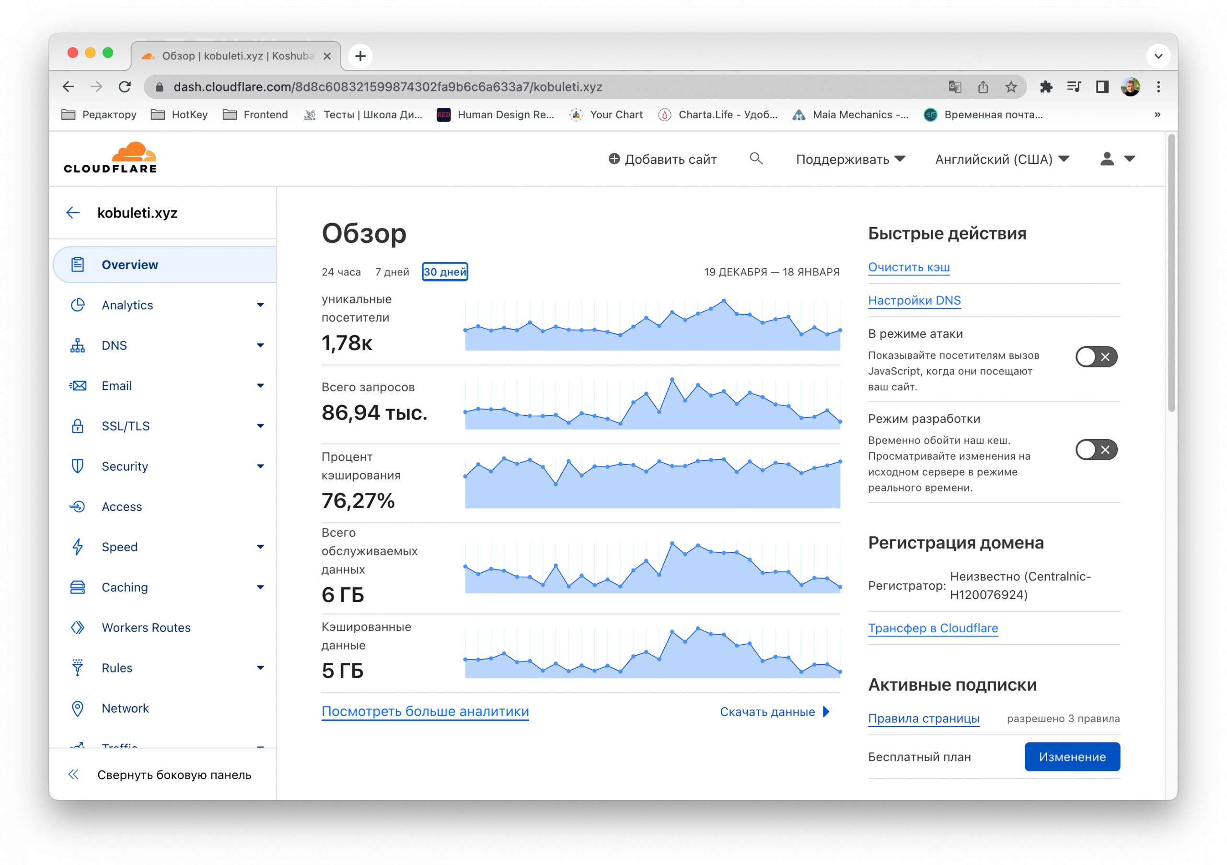Click the Workers Routes diamond icon
This screenshot has width=1227, height=865.
[78, 627]
